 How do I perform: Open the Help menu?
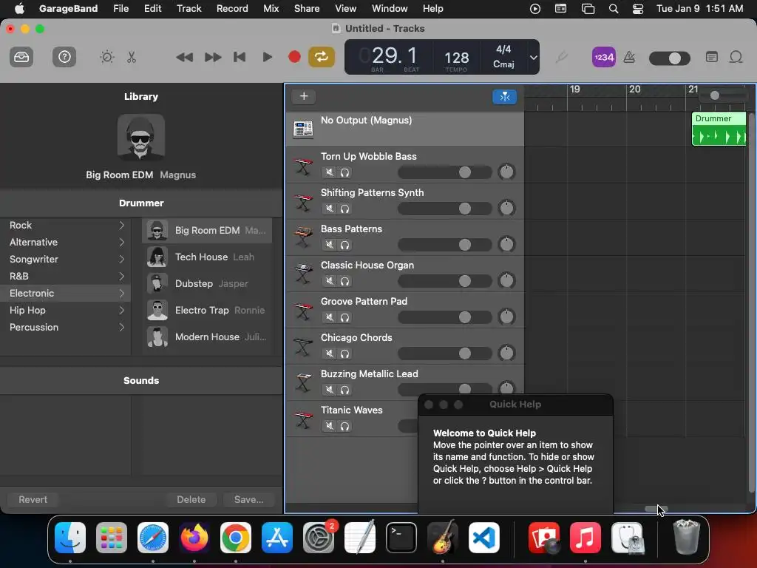pyautogui.click(x=432, y=8)
